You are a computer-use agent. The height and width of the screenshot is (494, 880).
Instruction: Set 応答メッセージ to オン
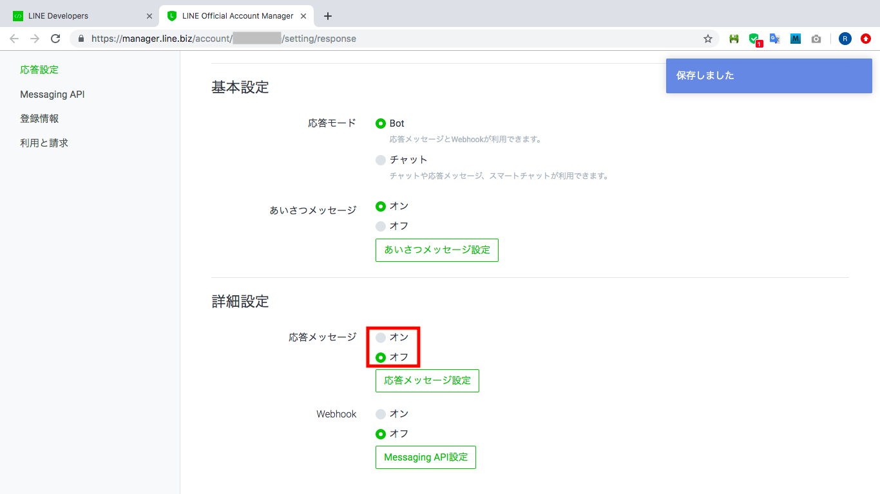click(381, 338)
